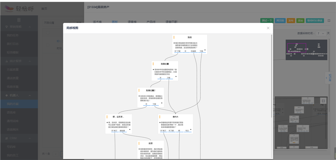The width and height of the screenshot is (336, 160).
Task: Click the CRM section icon
Action: pyautogui.click(x=7, y=138)
